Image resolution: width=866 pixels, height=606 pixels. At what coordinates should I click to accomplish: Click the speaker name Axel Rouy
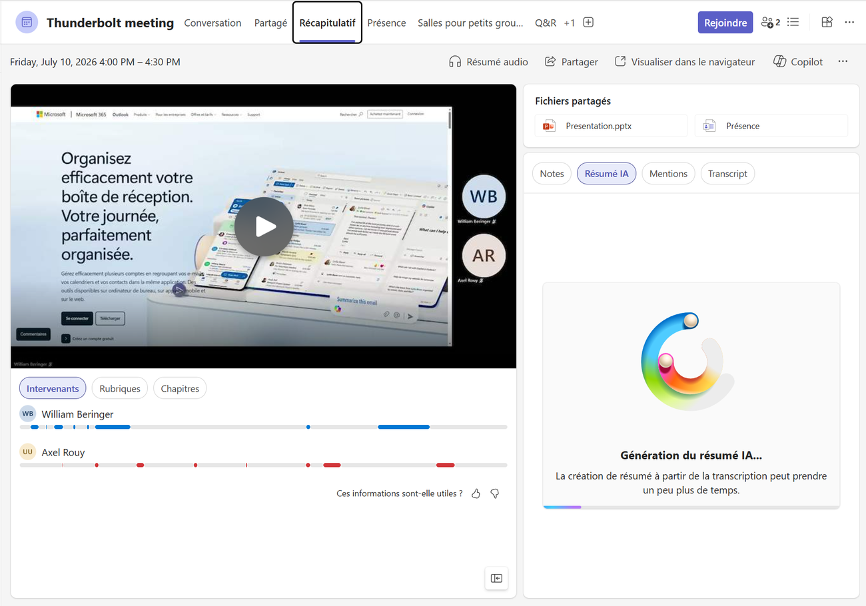[x=63, y=453]
